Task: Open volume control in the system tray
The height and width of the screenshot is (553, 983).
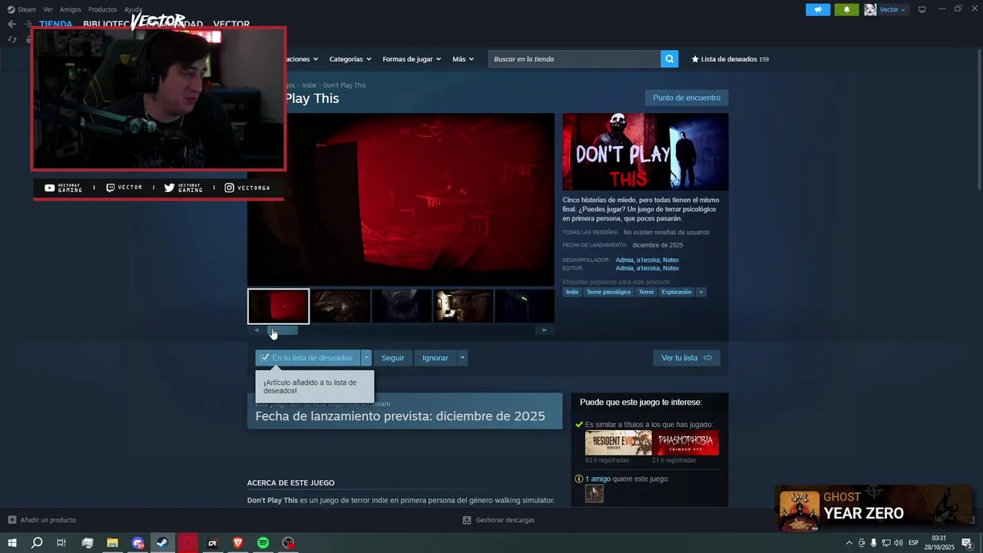Action: click(x=899, y=543)
